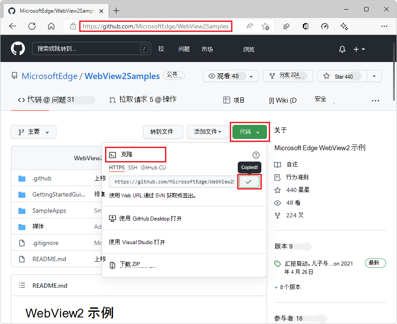Open the 项目 tab

click(233, 100)
